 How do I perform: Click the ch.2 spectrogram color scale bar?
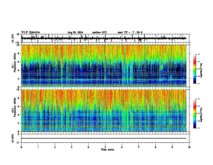tap(195, 114)
